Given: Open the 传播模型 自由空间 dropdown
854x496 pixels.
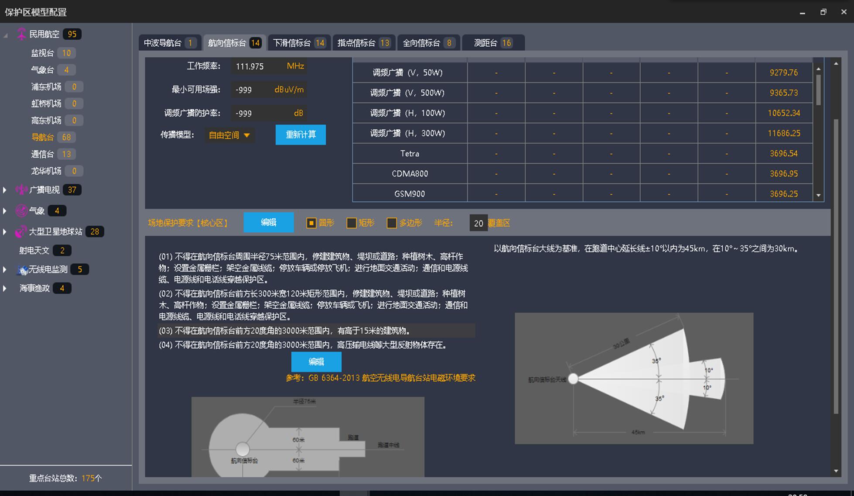Looking at the screenshot, I should pos(229,135).
